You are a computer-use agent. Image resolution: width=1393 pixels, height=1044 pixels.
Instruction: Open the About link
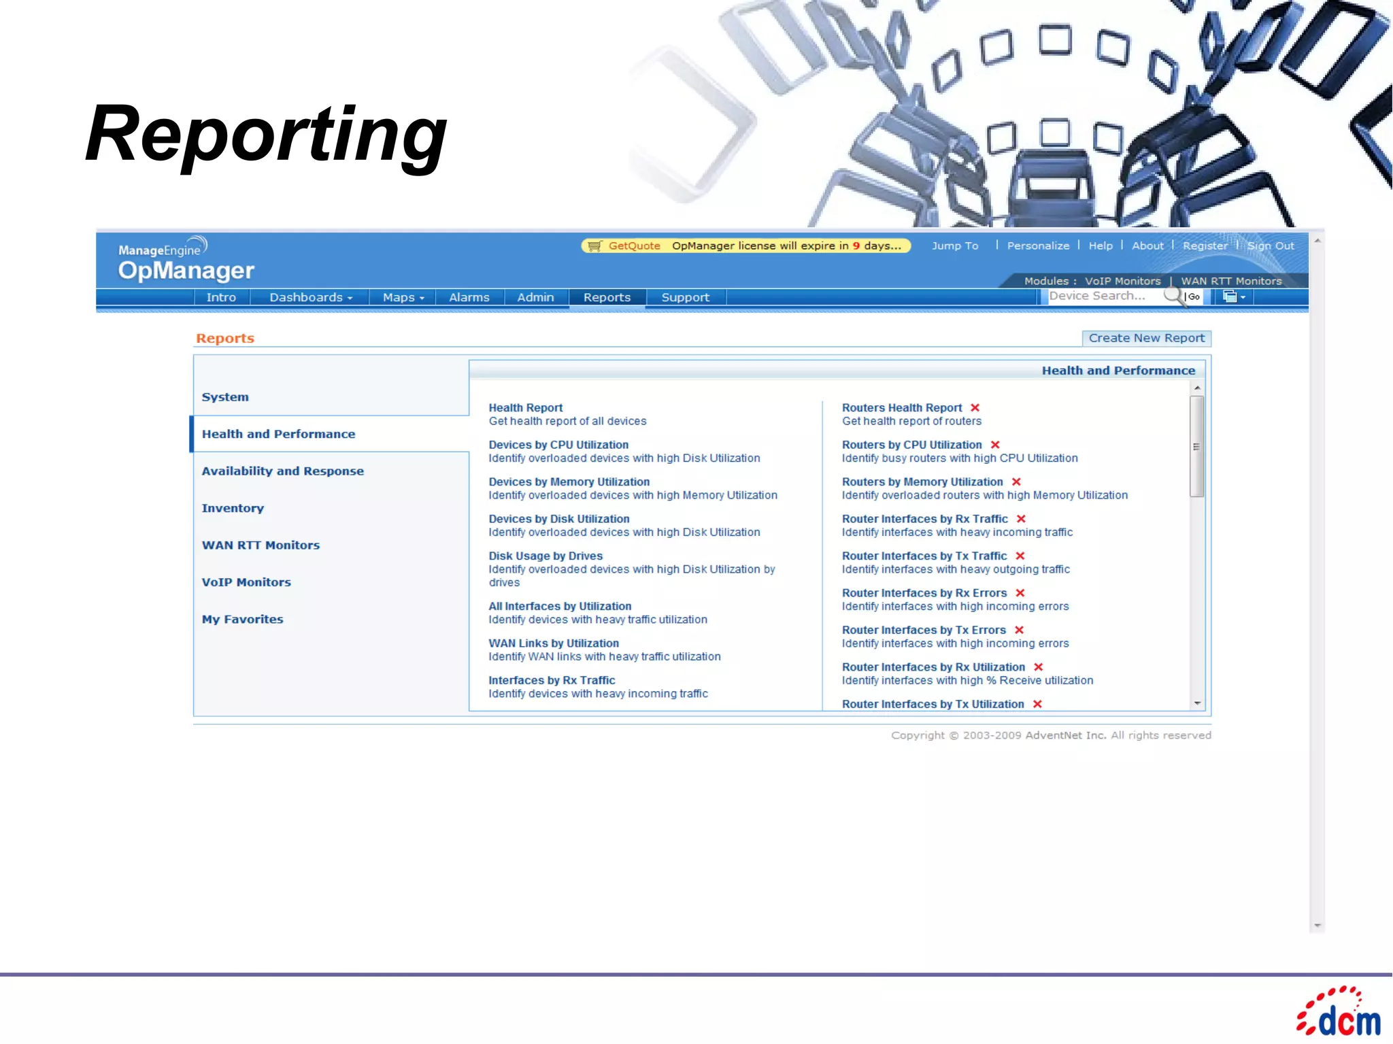coord(1147,246)
